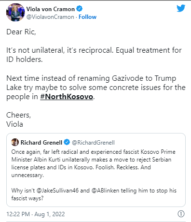
Task: Open the @ViolavonCramon handle
Action: coord(50,17)
